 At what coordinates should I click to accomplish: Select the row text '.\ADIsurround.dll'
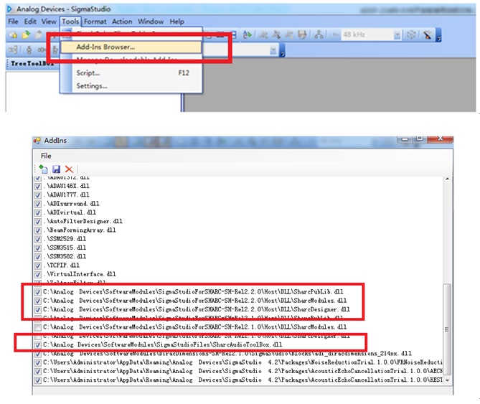[x=71, y=204]
